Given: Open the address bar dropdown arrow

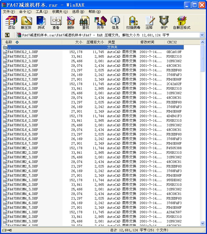Looking at the screenshot, I should tap(202, 35).
